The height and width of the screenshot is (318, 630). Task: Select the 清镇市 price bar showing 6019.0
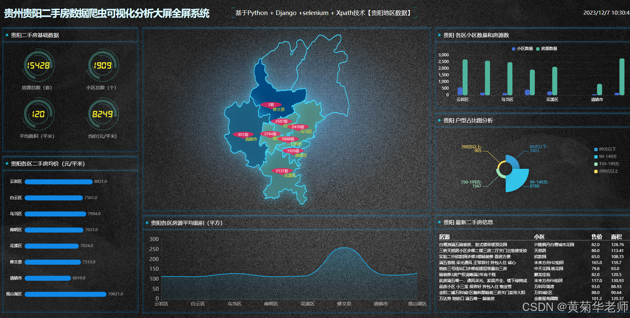(48, 278)
